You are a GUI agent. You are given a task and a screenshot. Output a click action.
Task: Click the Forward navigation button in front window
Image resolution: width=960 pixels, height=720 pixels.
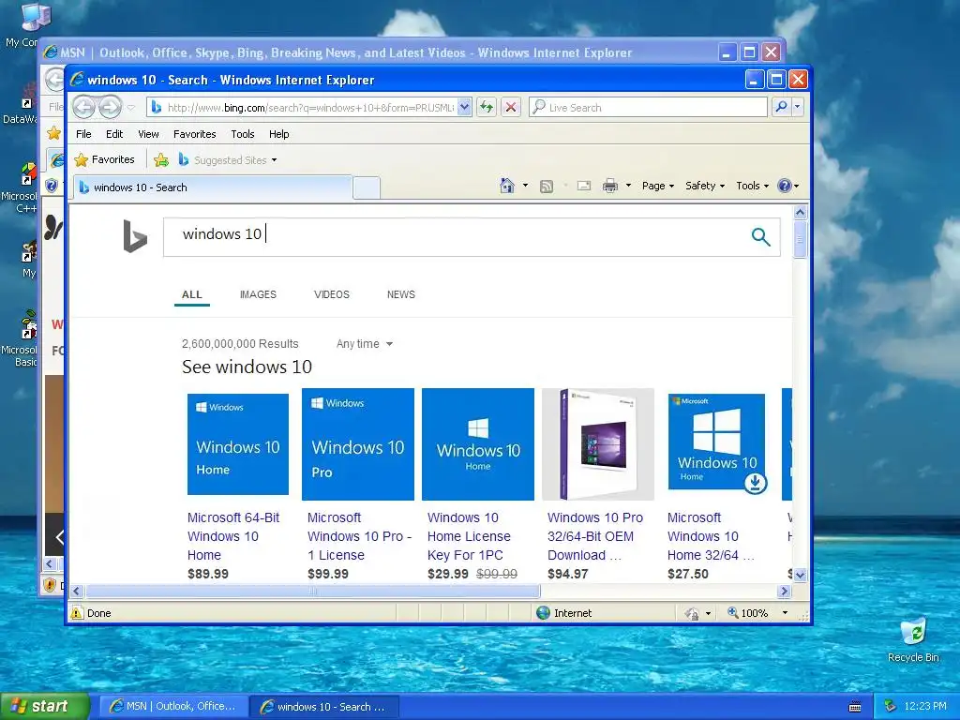(x=111, y=107)
